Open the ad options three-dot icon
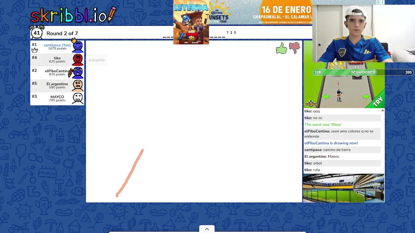Screen dimensions: 415x233 [x=383, y=2]
